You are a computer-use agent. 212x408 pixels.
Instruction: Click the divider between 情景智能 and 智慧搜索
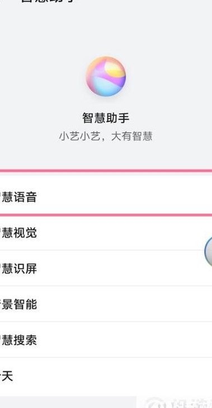tap(106, 321)
